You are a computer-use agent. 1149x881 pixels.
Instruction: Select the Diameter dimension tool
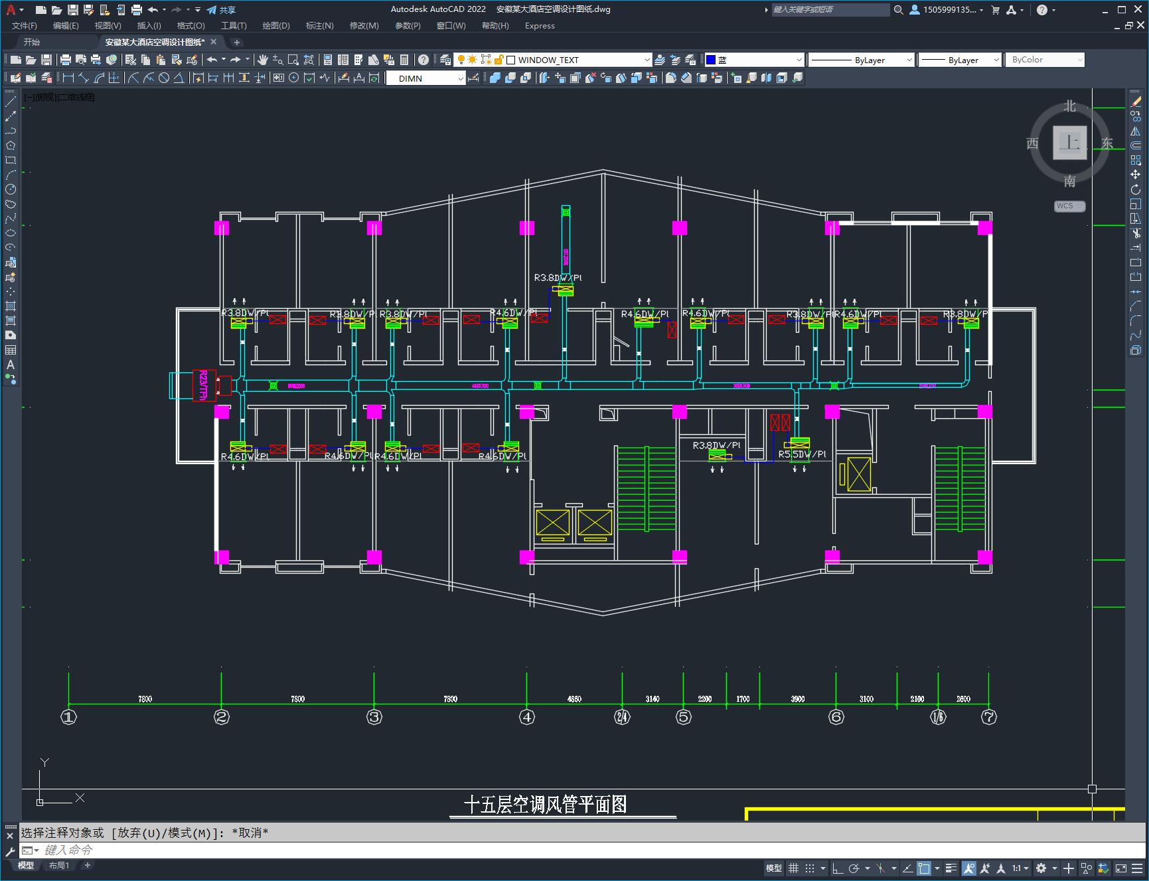tap(164, 78)
